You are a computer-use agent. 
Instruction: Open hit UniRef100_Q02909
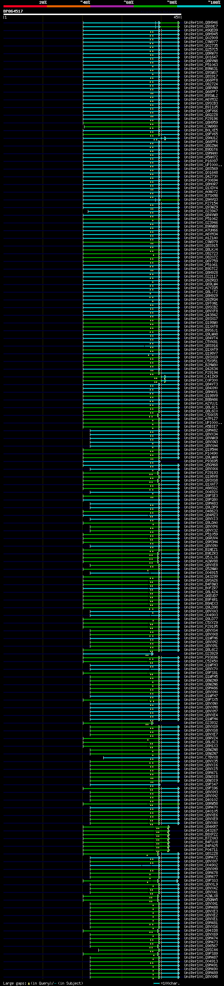pos(201,38)
